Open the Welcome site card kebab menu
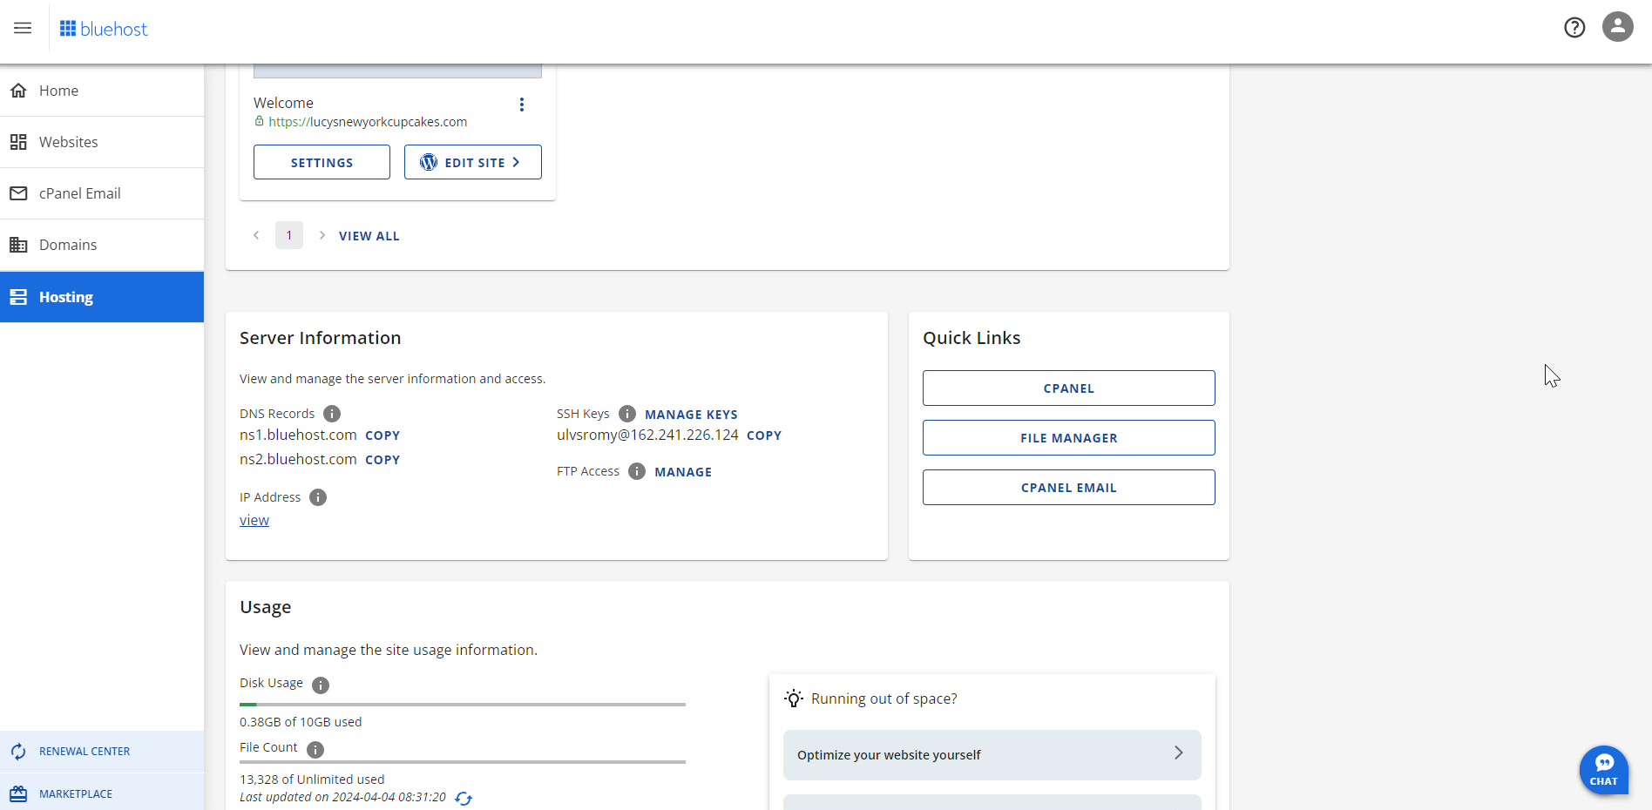This screenshot has height=810, width=1652. tap(522, 104)
